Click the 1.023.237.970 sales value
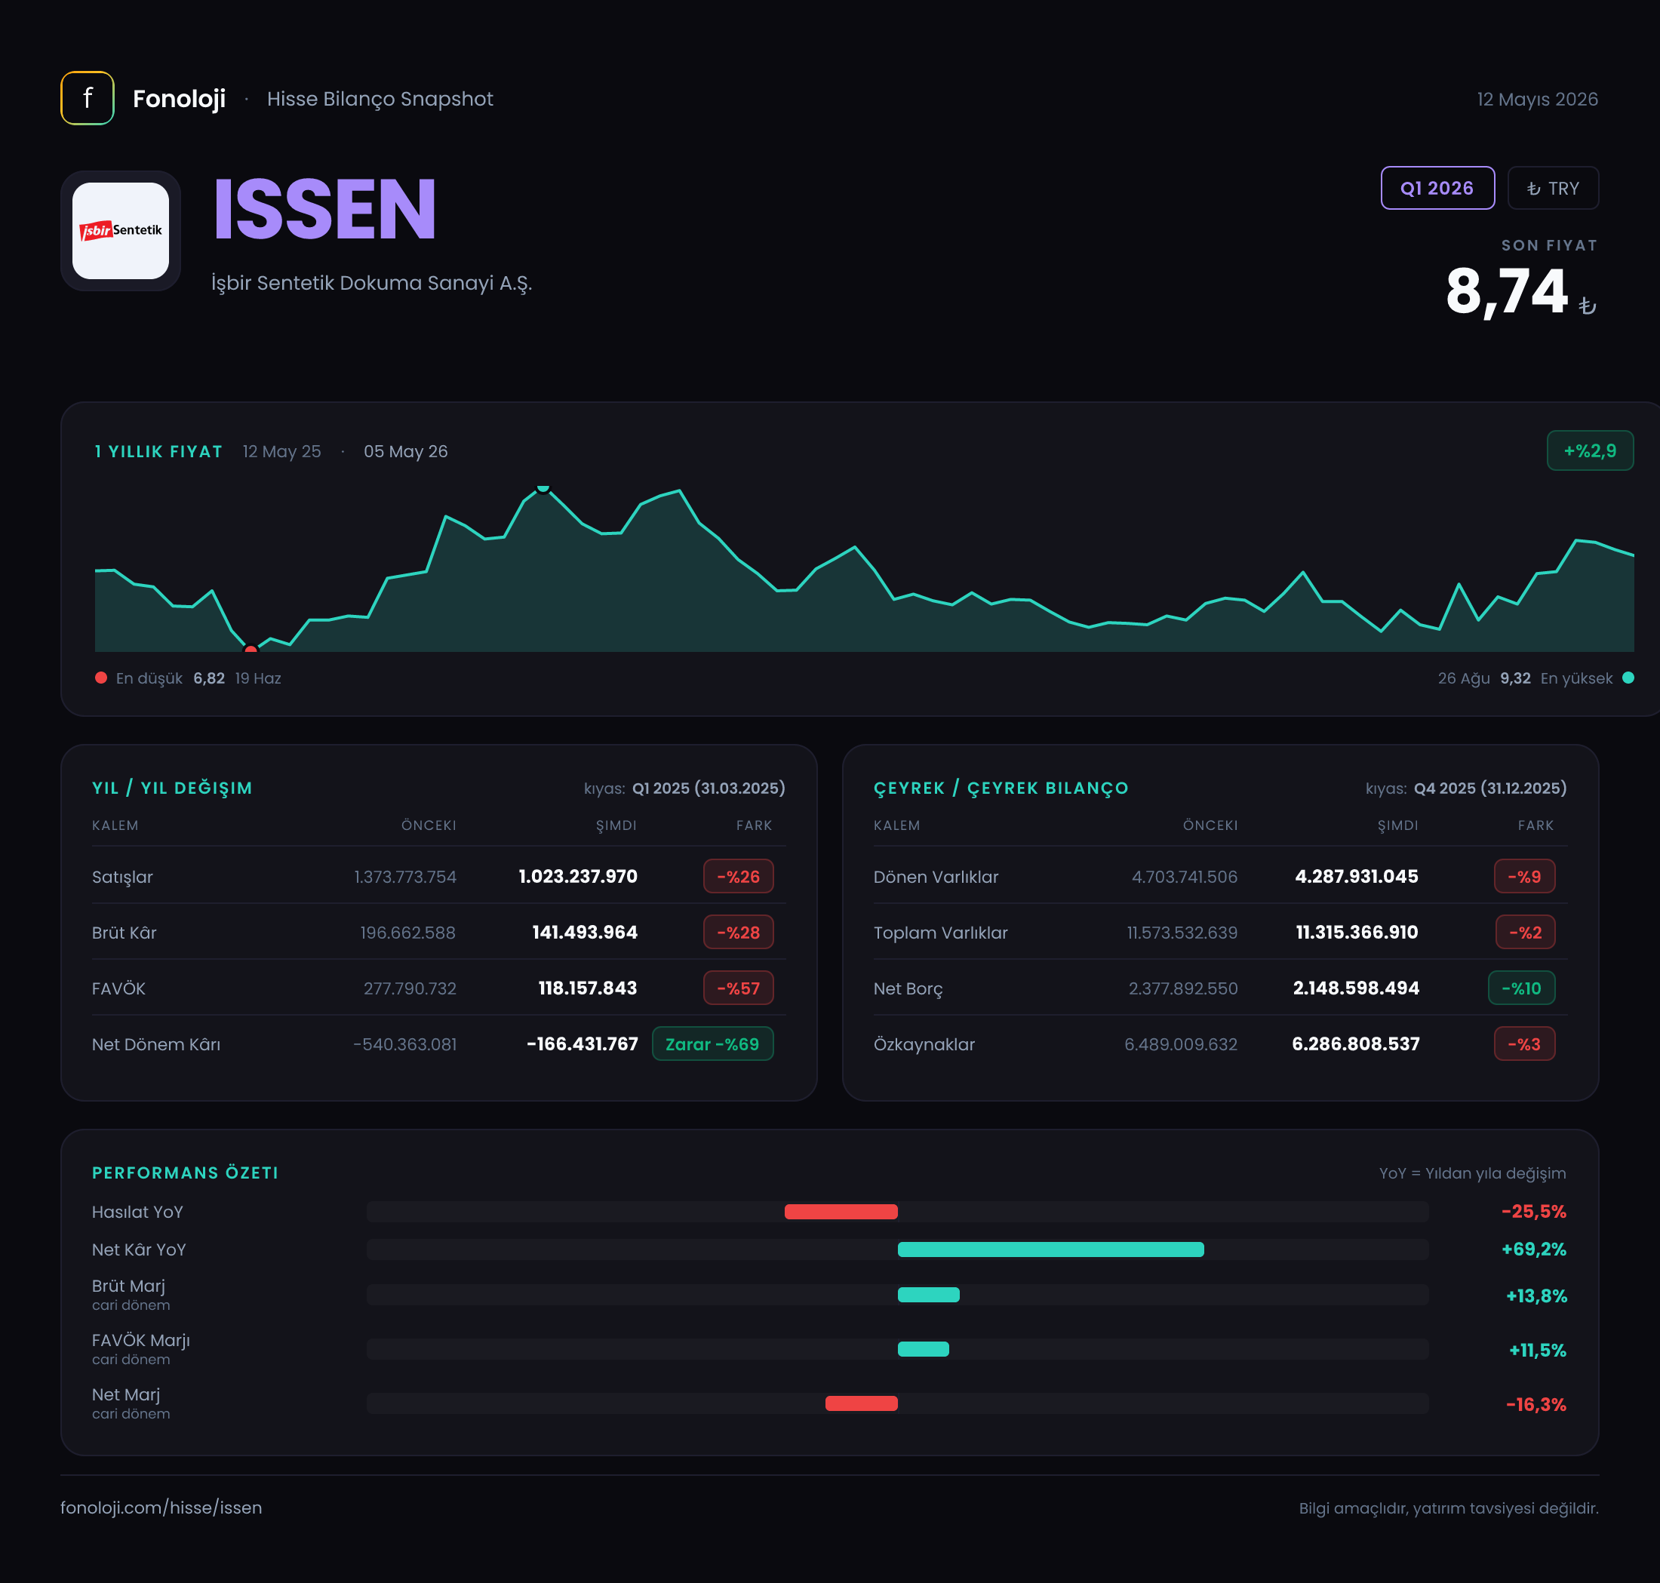Image resolution: width=1660 pixels, height=1583 pixels. click(578, 876)
